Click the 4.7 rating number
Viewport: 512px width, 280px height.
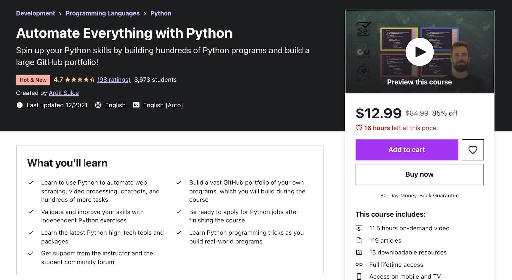click(x=58, y=80)
